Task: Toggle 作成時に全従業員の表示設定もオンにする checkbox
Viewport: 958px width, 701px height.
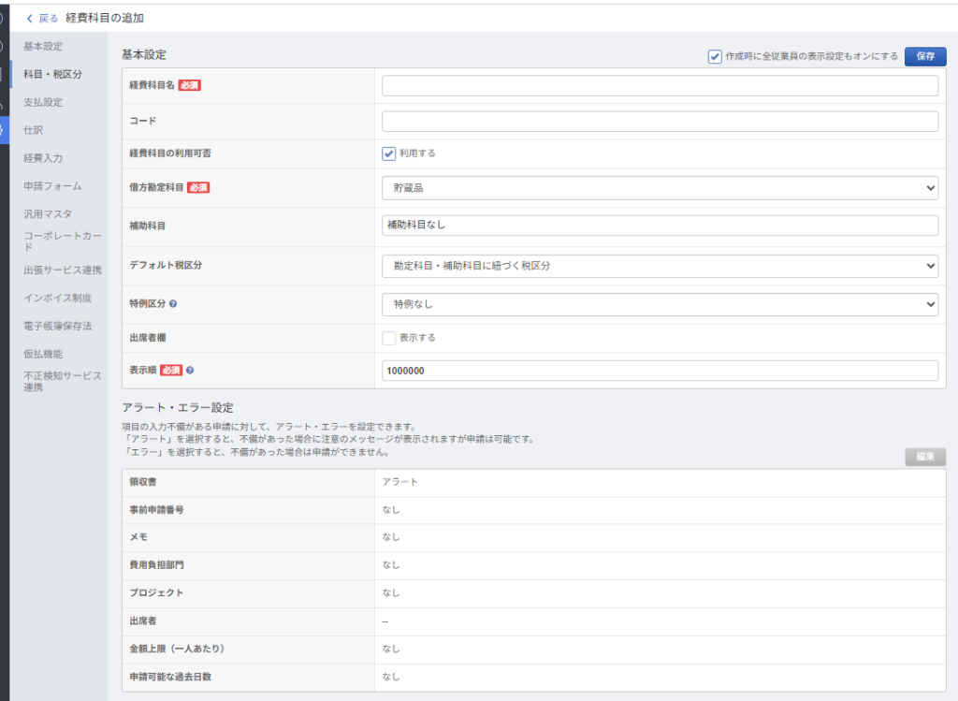Action: [715, 56]
